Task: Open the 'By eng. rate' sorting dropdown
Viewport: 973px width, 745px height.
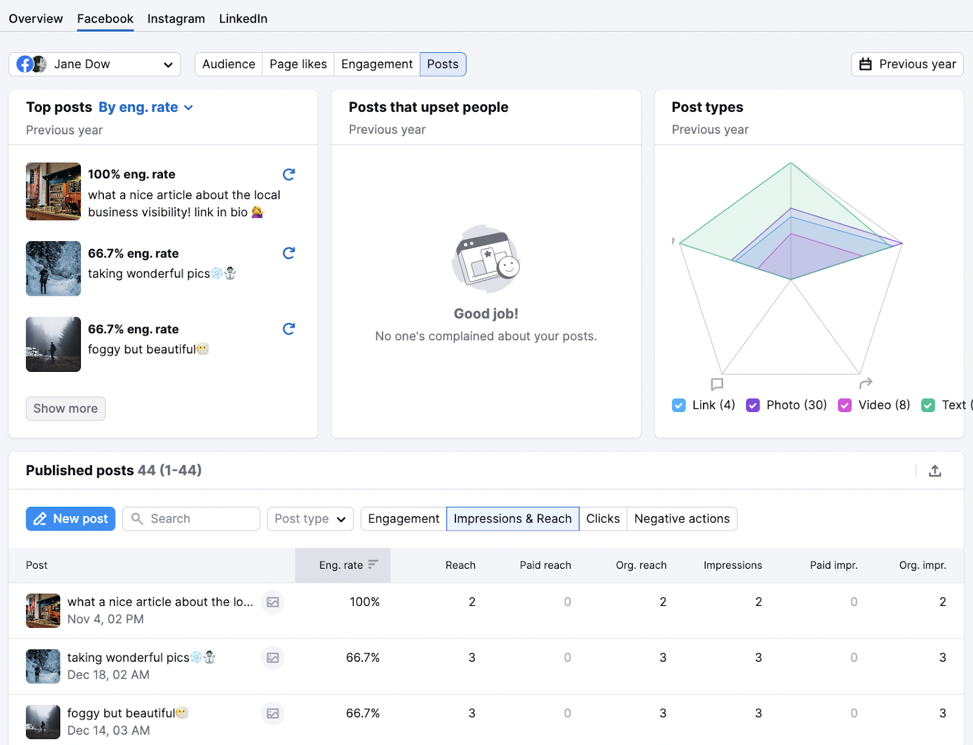Action: [146, 108]
